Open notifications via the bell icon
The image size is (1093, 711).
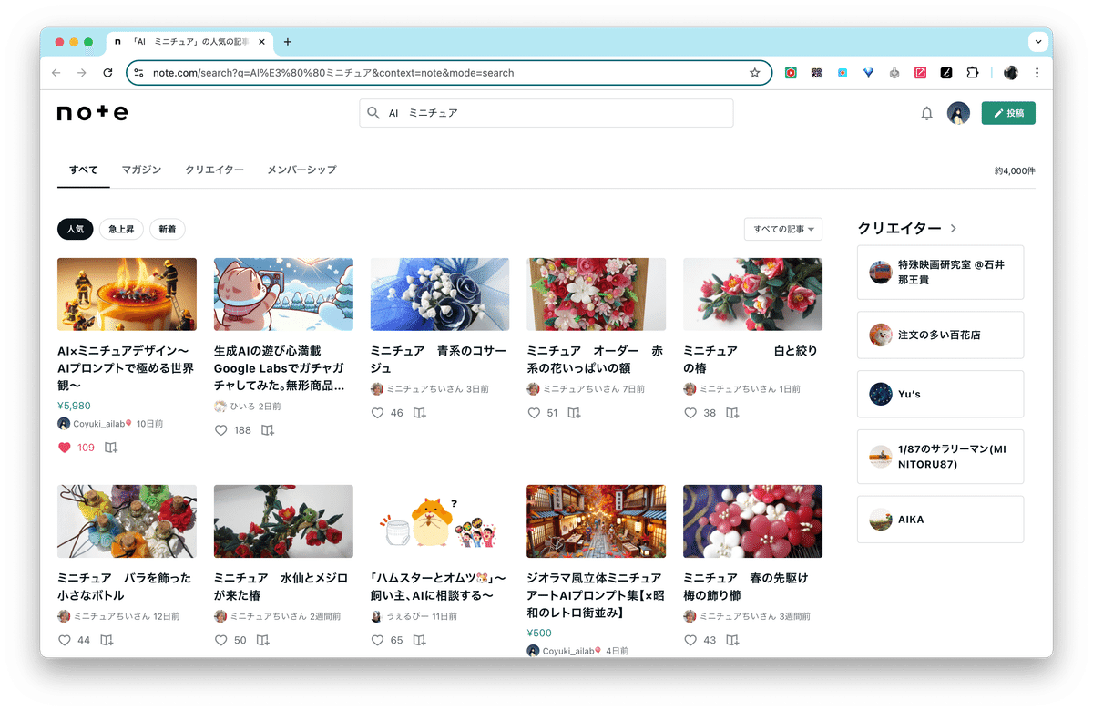(926, 113)
